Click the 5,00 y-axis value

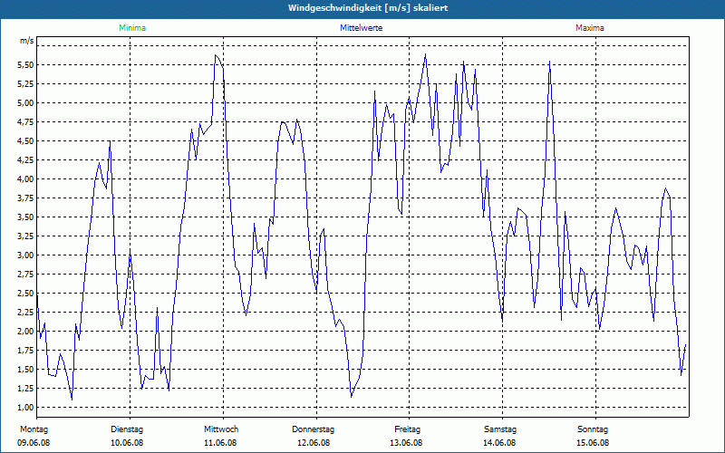point(26,103)
